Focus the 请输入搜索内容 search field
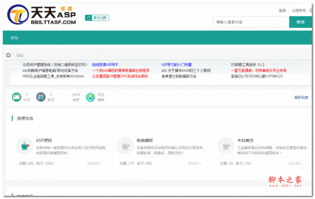Viewport: 315px width, 199px height. (x=251, y=22)
